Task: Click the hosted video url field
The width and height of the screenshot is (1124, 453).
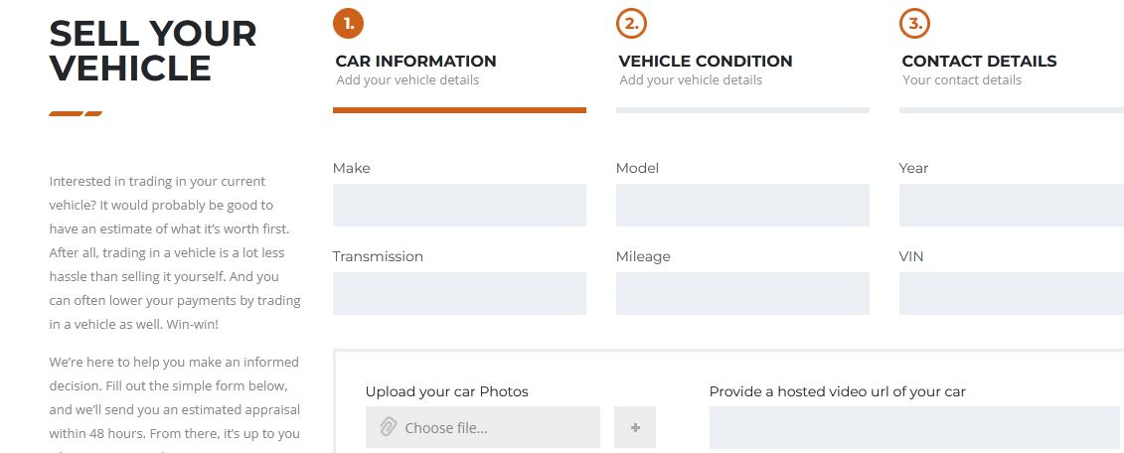Action: [x=914, y=427]
